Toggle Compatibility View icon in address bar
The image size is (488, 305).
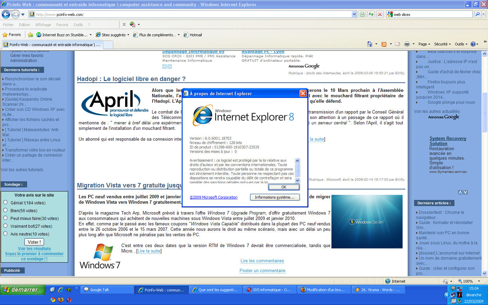362,14
